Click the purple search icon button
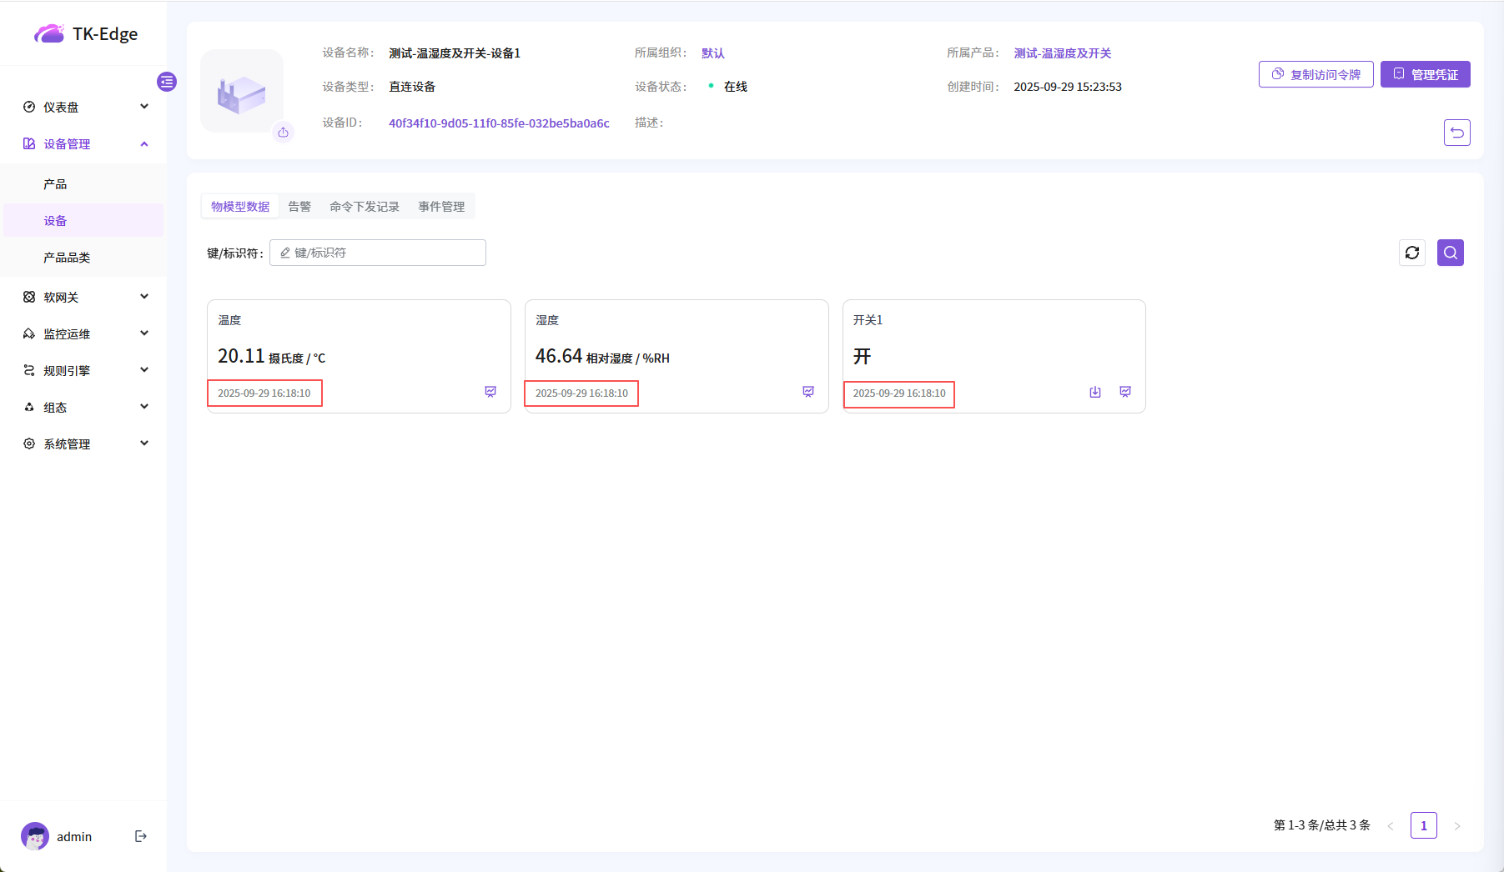This screenshot has height=872, width=1504. 1450,253
